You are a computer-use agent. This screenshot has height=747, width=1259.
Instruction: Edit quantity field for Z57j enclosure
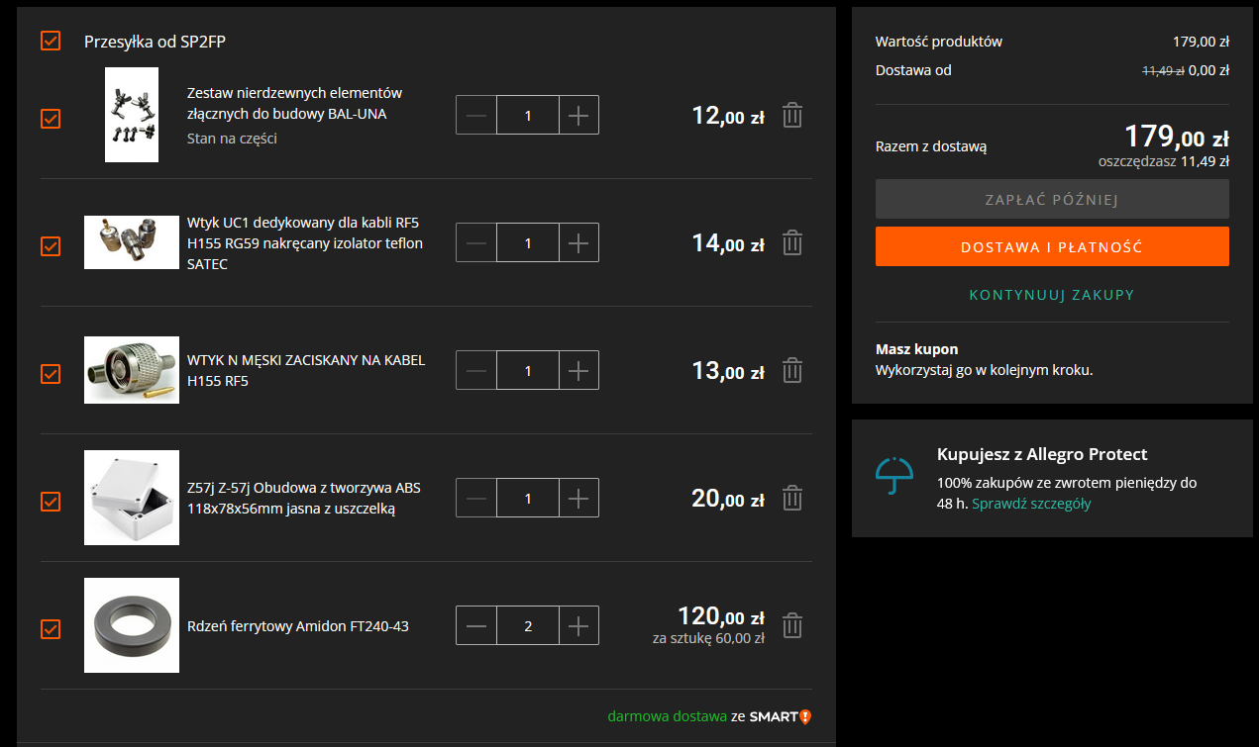[x=528, y=498]
